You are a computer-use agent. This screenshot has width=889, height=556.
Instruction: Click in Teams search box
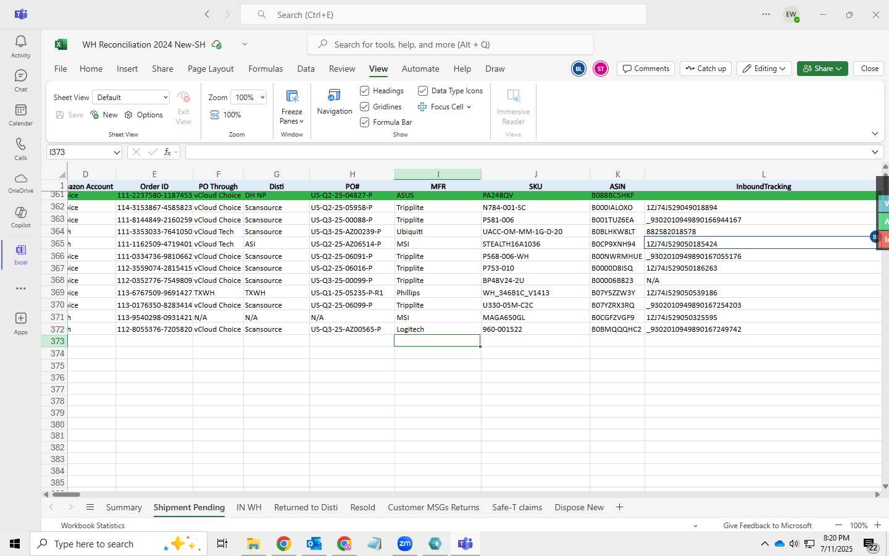443,14
